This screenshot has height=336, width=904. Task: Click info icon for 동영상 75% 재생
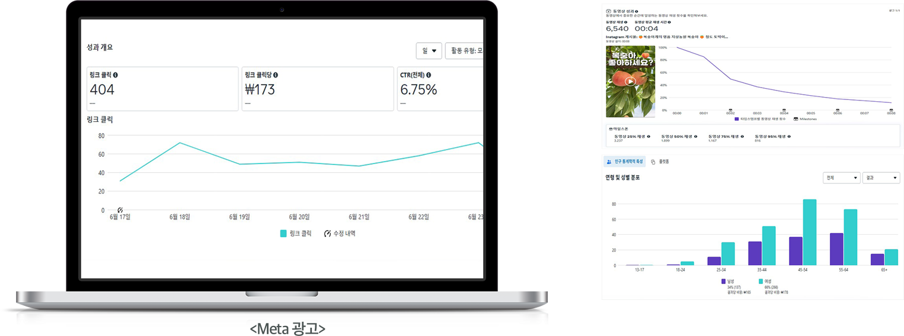742,137
